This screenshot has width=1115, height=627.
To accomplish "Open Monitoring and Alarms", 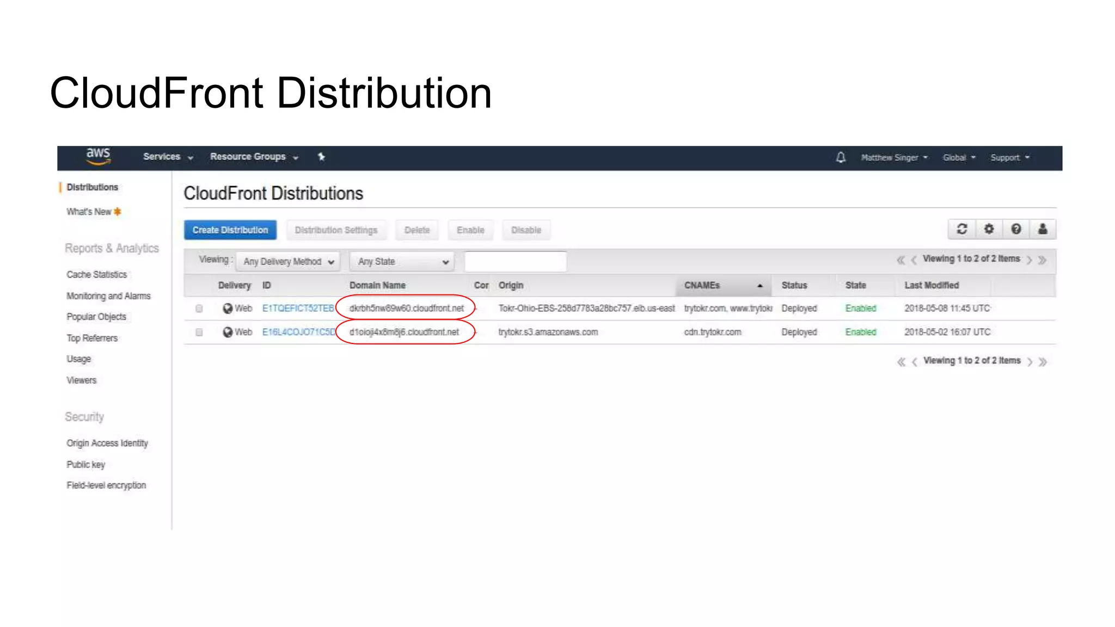I will coord(108,296).
